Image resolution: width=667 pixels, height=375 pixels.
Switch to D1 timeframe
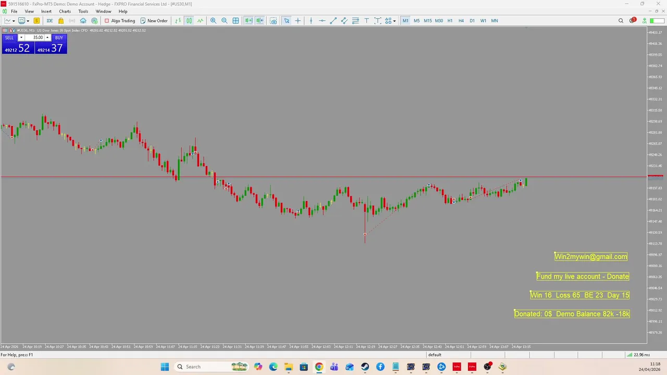click(x=472, y=21)
